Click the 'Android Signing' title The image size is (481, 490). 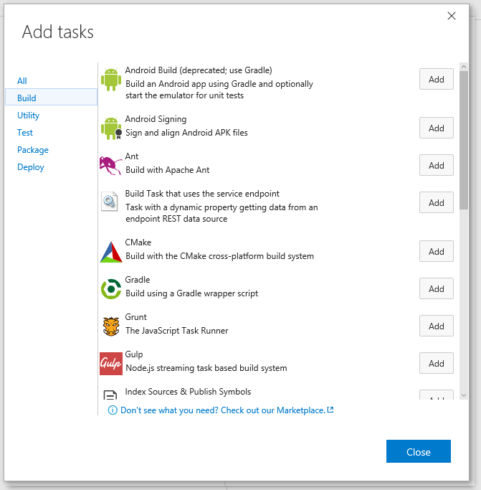click(156, 119)
